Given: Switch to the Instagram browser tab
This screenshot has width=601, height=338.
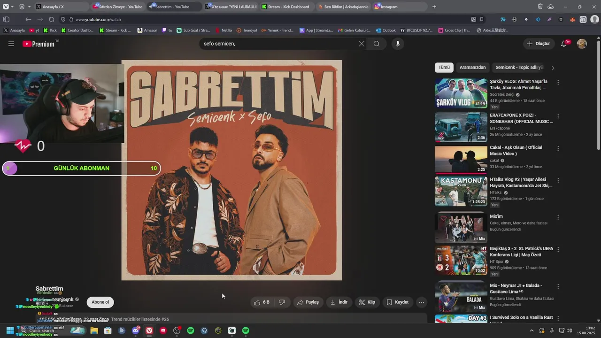Looking at the screenshot, I should coord(399,7).
